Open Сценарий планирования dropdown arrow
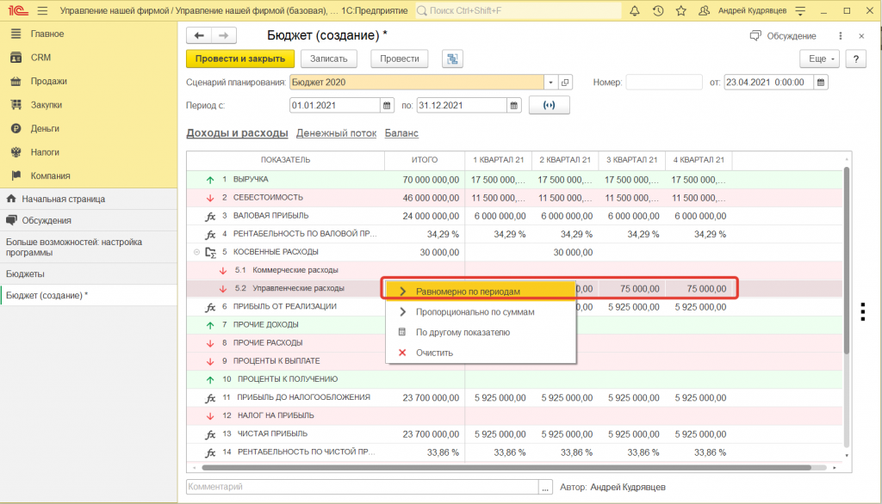882x504 pixels. (x=550, y=83)
